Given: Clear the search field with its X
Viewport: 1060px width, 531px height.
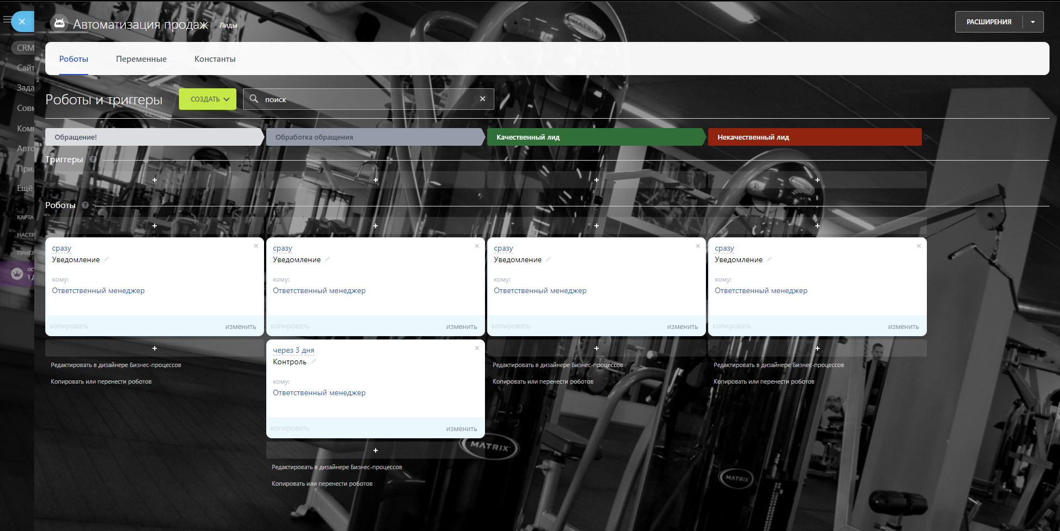Looking at the screenshot, I should [483, 99].
